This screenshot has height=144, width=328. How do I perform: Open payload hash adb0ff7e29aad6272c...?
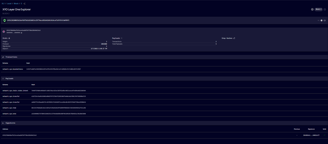tap(58, 102)
